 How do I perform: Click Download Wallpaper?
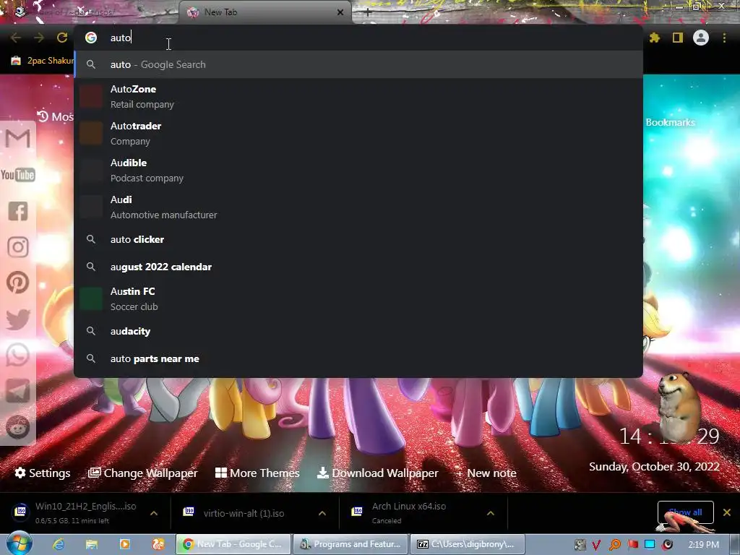click(377, 473)
